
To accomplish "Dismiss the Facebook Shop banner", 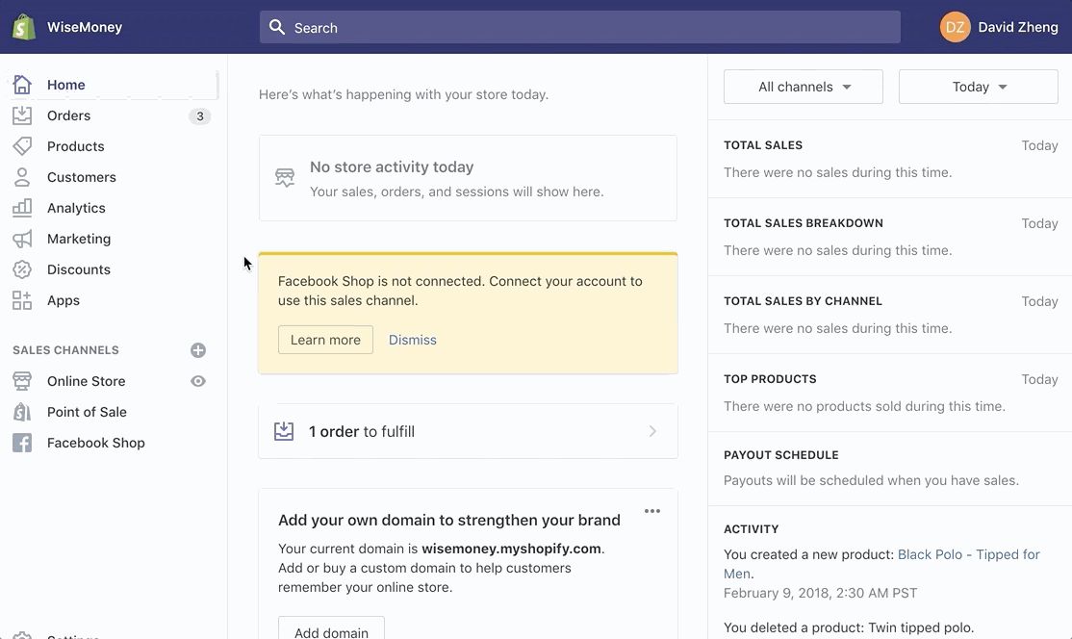I will pyautogui.click(x=412, y=340).
